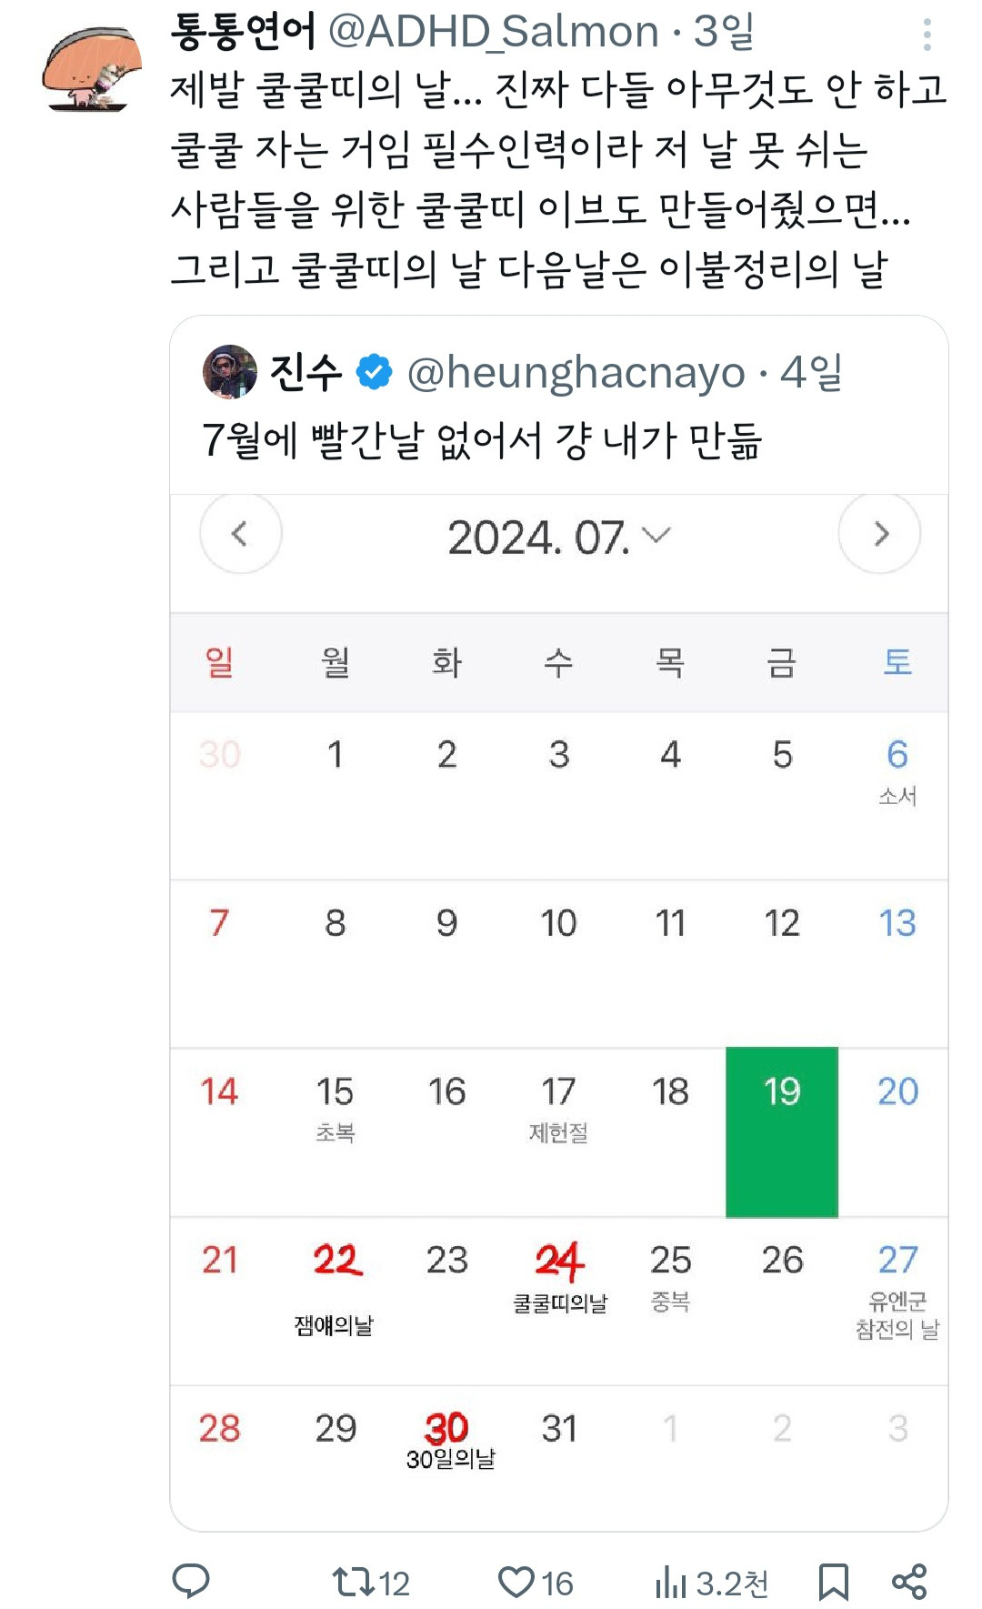Select red date 24 labeled 쿨쿨띠의날

pos(559,1262)
